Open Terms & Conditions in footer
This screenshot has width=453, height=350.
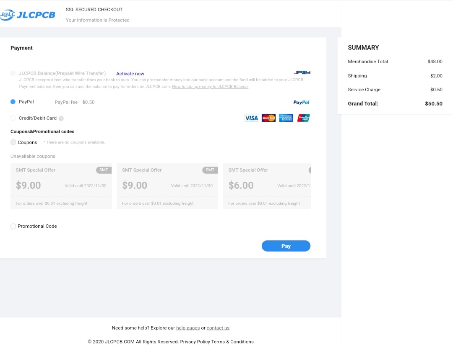point(232,342)
